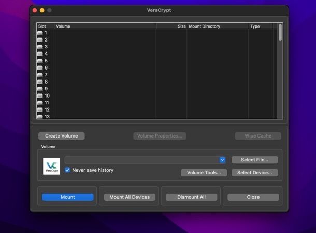Screen dimensions: 316x233
Task: Select the drive icon for slot 5
Action: 40,61
